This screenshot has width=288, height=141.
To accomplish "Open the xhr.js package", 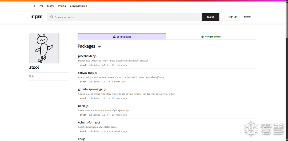I will tap(82, 139).
